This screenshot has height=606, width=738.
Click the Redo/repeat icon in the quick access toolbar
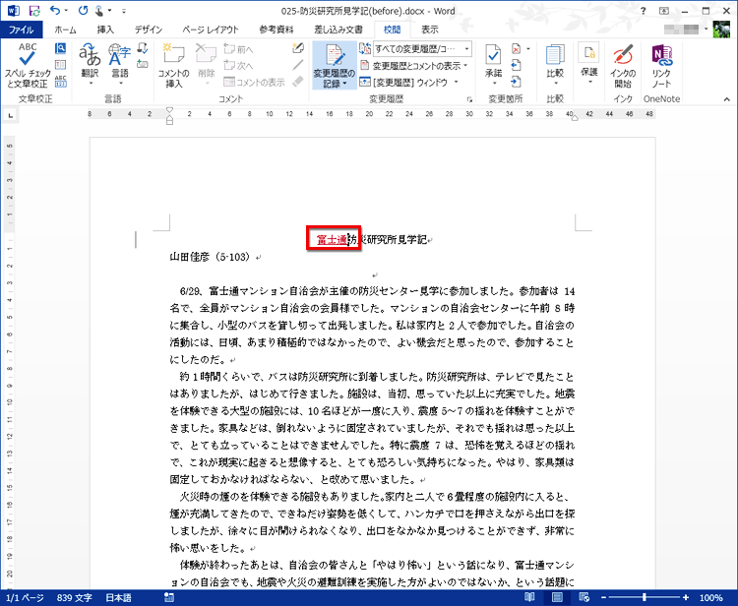pyautogui.click(x=83, y=11)
